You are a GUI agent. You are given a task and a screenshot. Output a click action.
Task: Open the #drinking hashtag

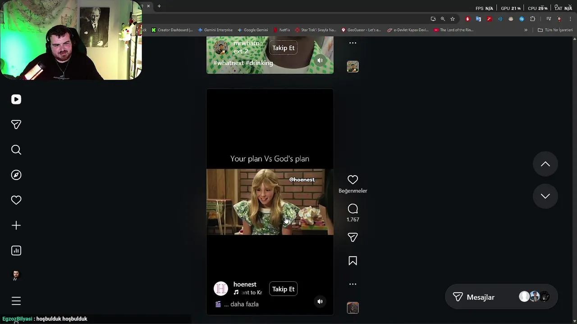(259, 63)
